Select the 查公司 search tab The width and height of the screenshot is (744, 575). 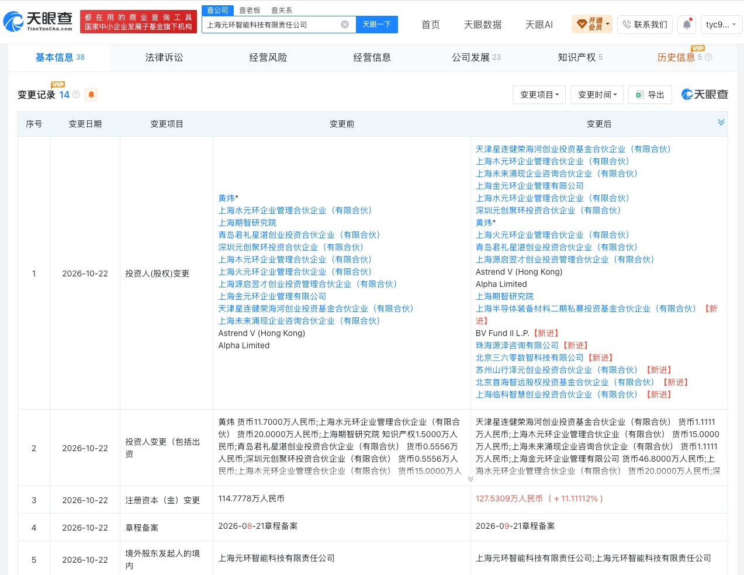[217, 11]
